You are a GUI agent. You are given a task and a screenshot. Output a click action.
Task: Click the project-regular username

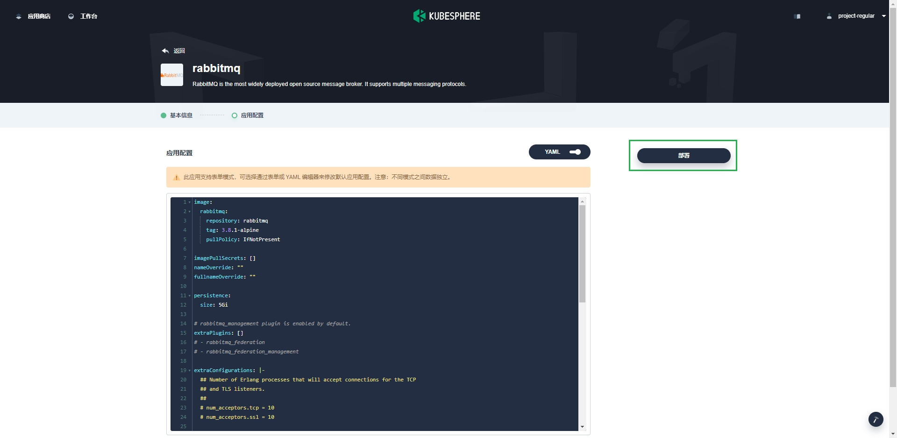tap(856, 16)
